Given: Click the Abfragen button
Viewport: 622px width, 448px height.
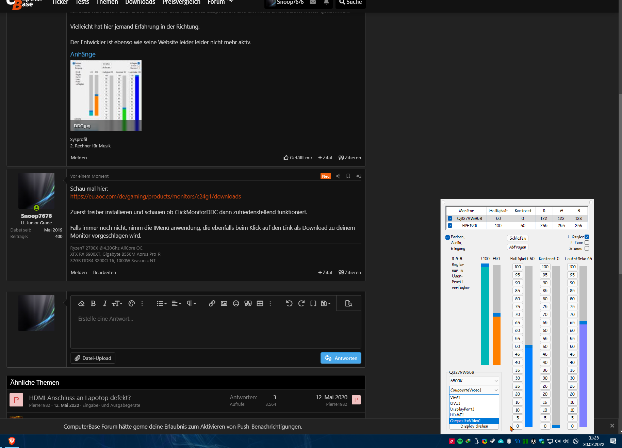Looking at the screenshot, I should pyautogui.click(x=518, y=247).
